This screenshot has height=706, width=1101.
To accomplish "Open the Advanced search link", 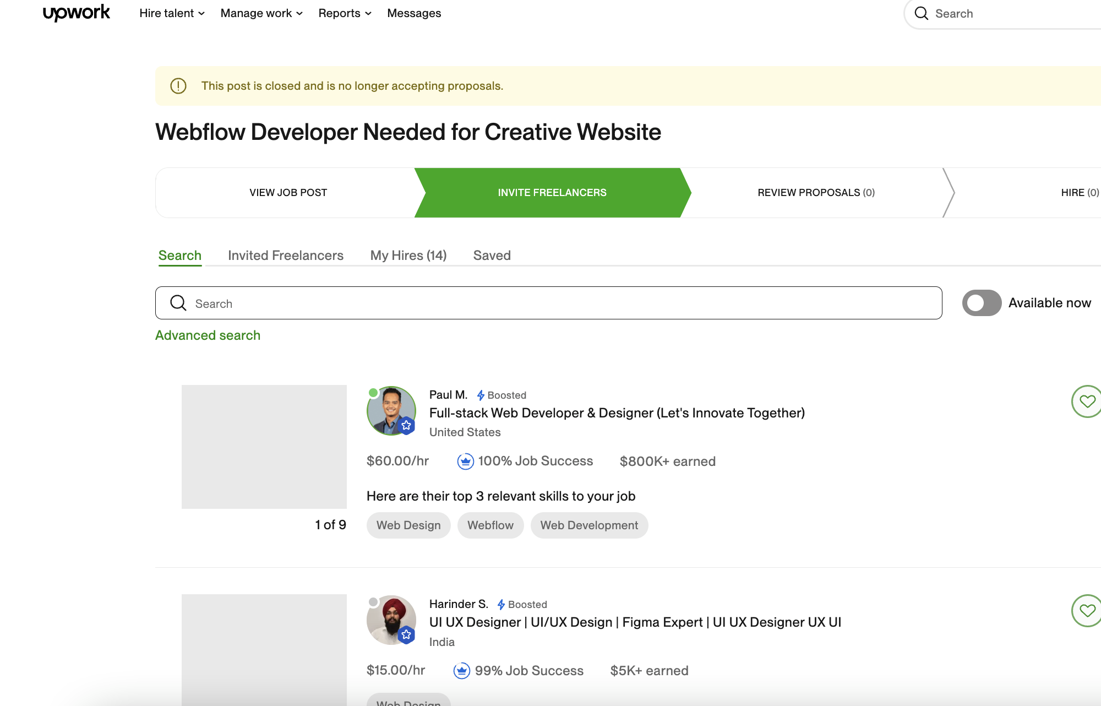I will tap(208, 335).
